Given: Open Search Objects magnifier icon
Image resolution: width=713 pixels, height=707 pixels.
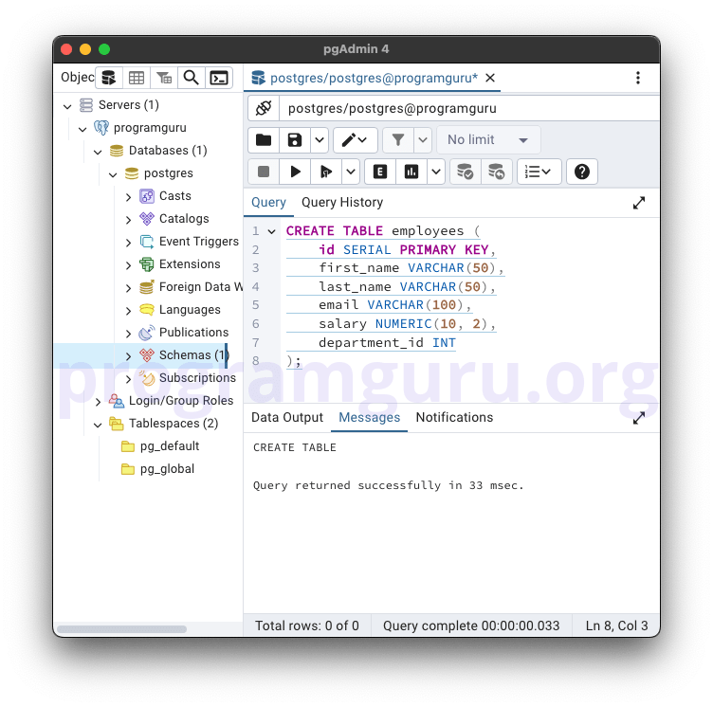Looking at the screenshot, I should point(191,78).
